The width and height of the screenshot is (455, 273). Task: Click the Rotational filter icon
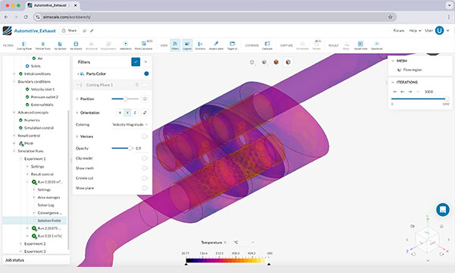coord(91,45)
